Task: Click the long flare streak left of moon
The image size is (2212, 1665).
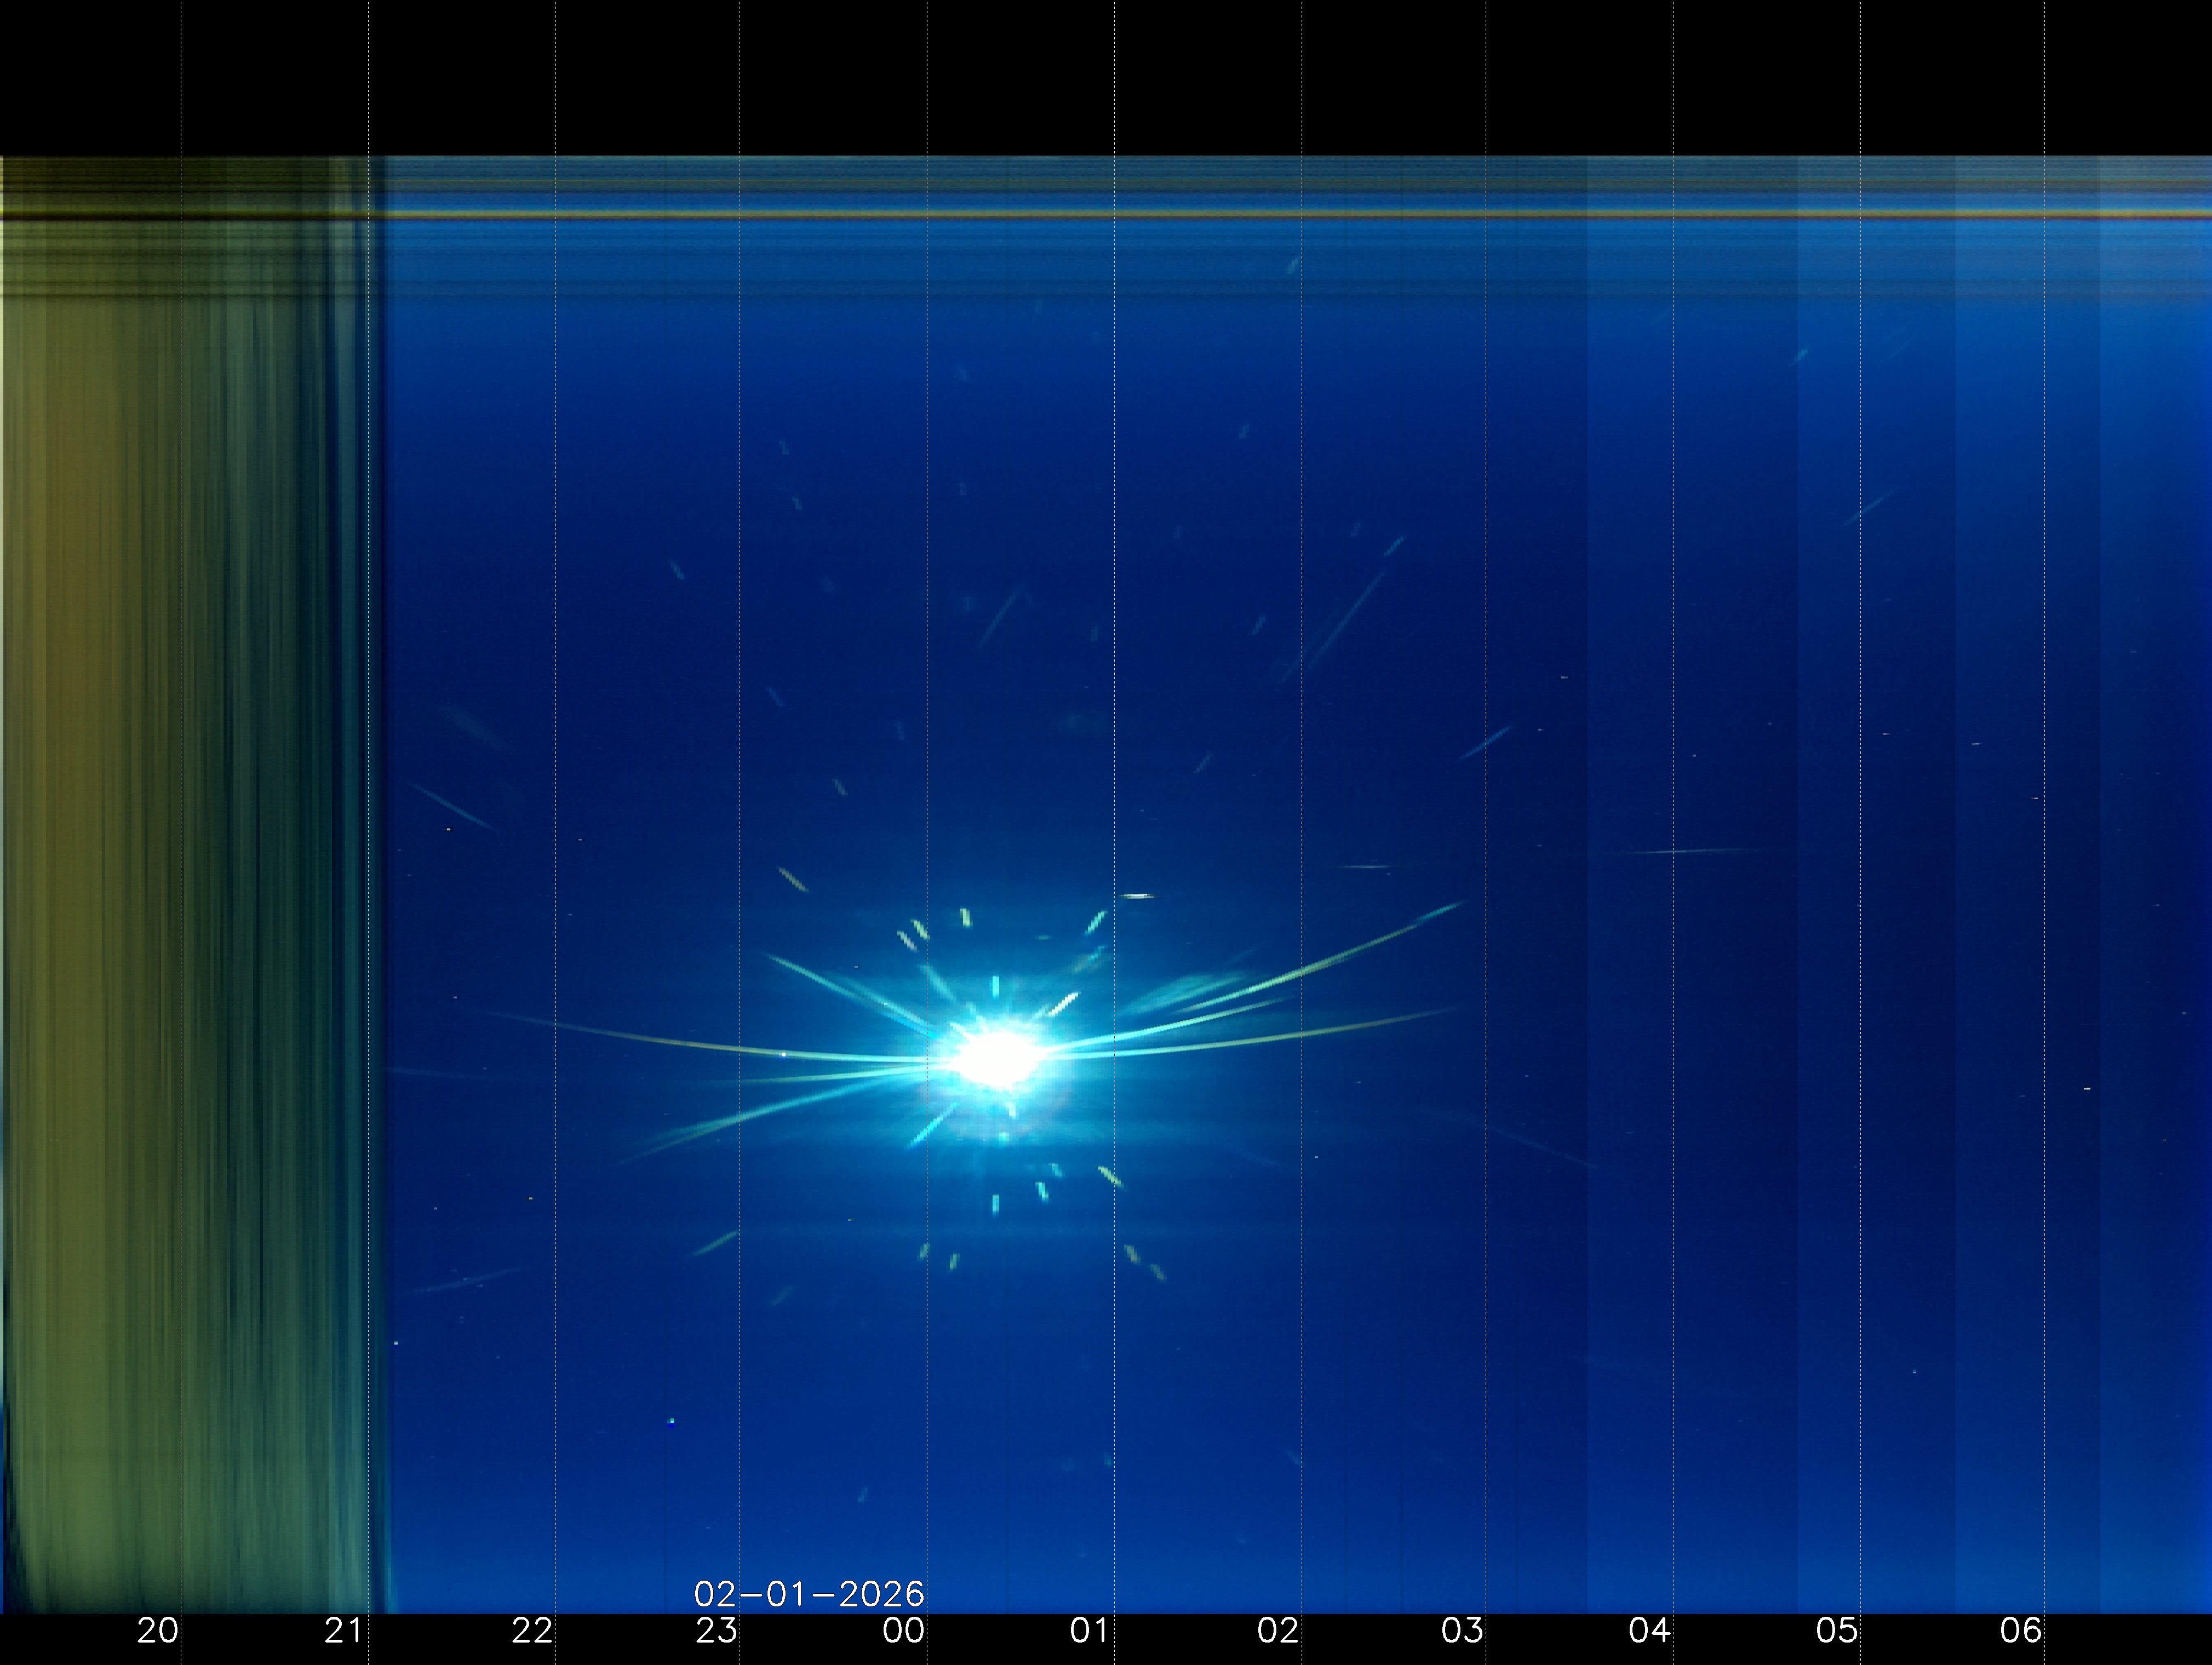Action: (700, 1045)
